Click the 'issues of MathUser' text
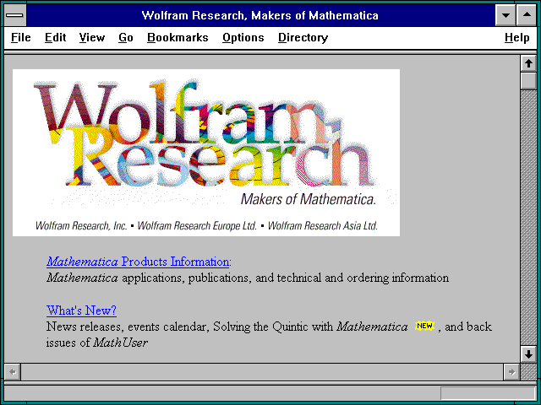541x405 pixels. tap(97, 343)
